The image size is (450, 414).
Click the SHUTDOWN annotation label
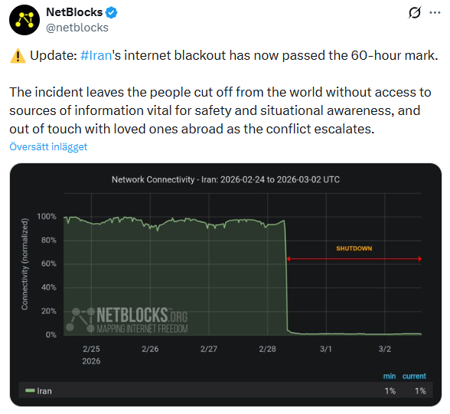coord(354,248)
